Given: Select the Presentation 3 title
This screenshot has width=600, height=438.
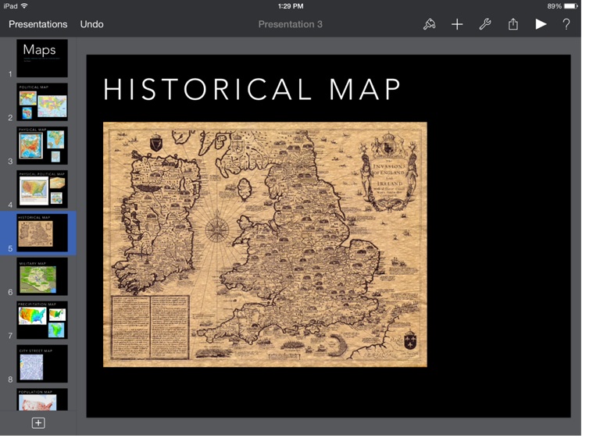Looking at the screenshot, I should pos(291,24).
